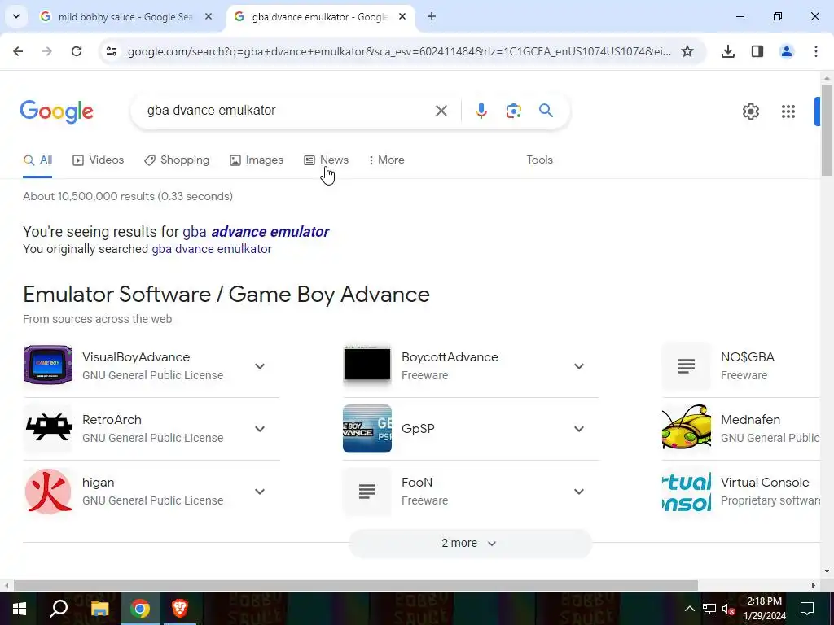The width and height of the screenshot is (834, 625).
Task: Clear the search box with X icon
Action: coord(441,111)
